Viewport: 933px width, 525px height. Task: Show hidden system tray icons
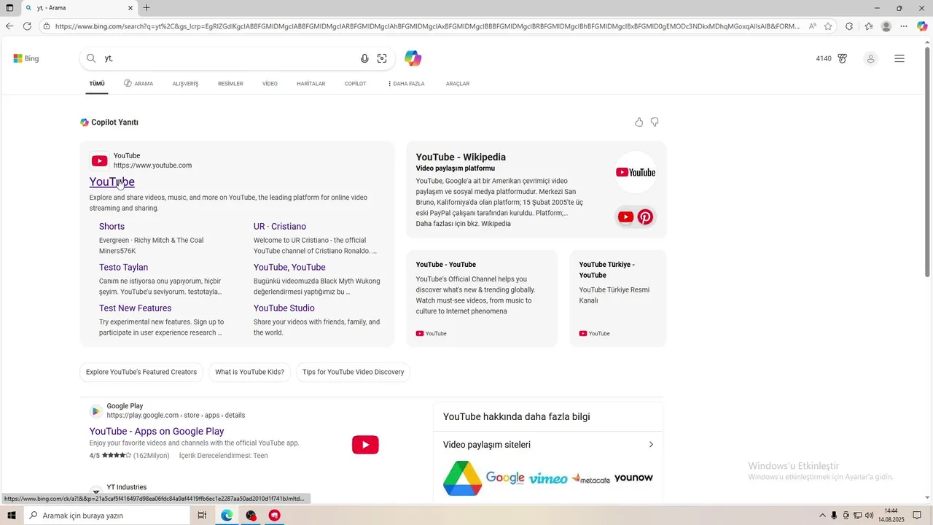823,516
